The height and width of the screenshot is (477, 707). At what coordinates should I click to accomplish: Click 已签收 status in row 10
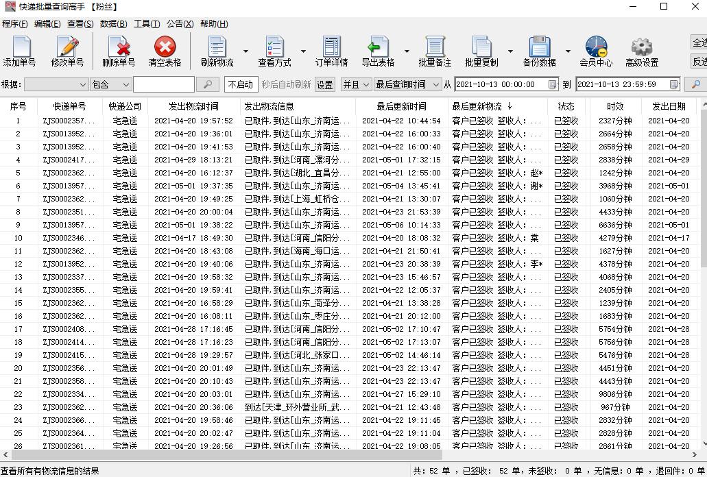point(566,238)
